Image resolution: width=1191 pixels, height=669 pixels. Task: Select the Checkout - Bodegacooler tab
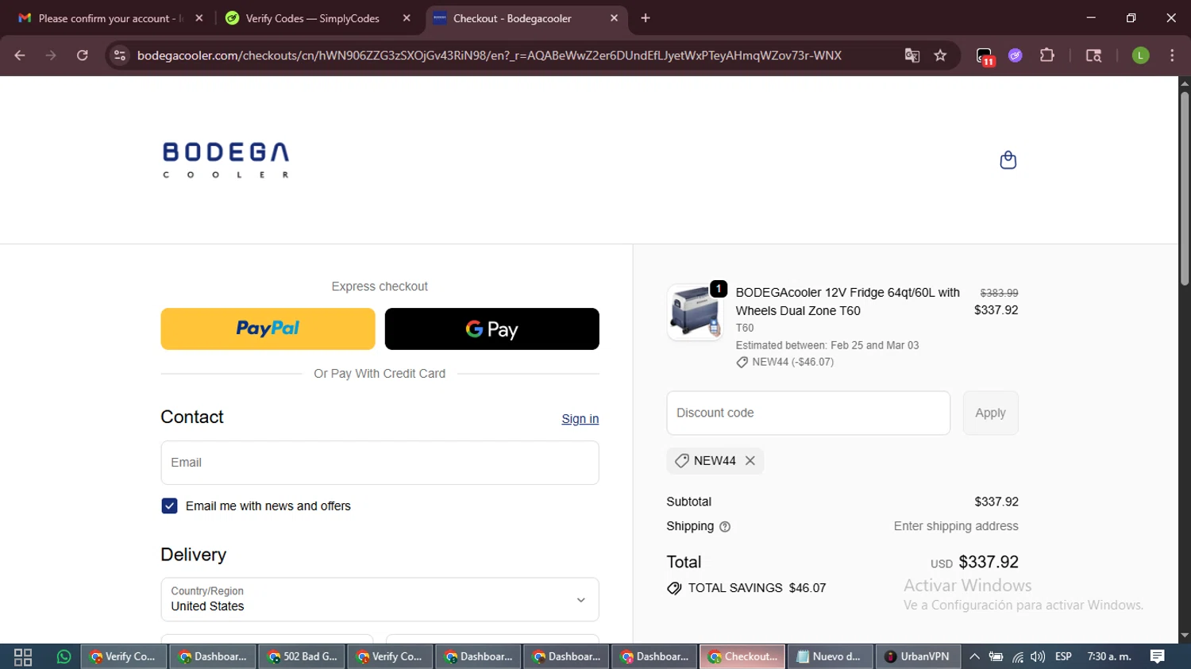click(x=526, y=18)
